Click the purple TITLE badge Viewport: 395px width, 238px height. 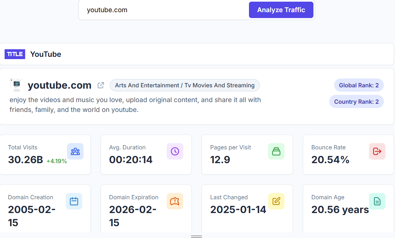pyautogui.click(x=15, y=54)
